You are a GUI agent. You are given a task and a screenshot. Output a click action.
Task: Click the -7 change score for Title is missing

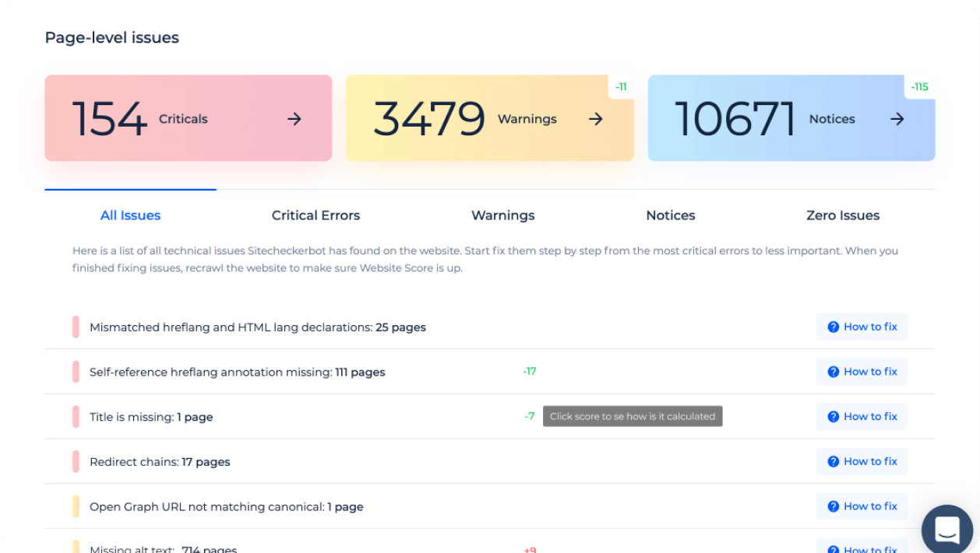[530, 417]
